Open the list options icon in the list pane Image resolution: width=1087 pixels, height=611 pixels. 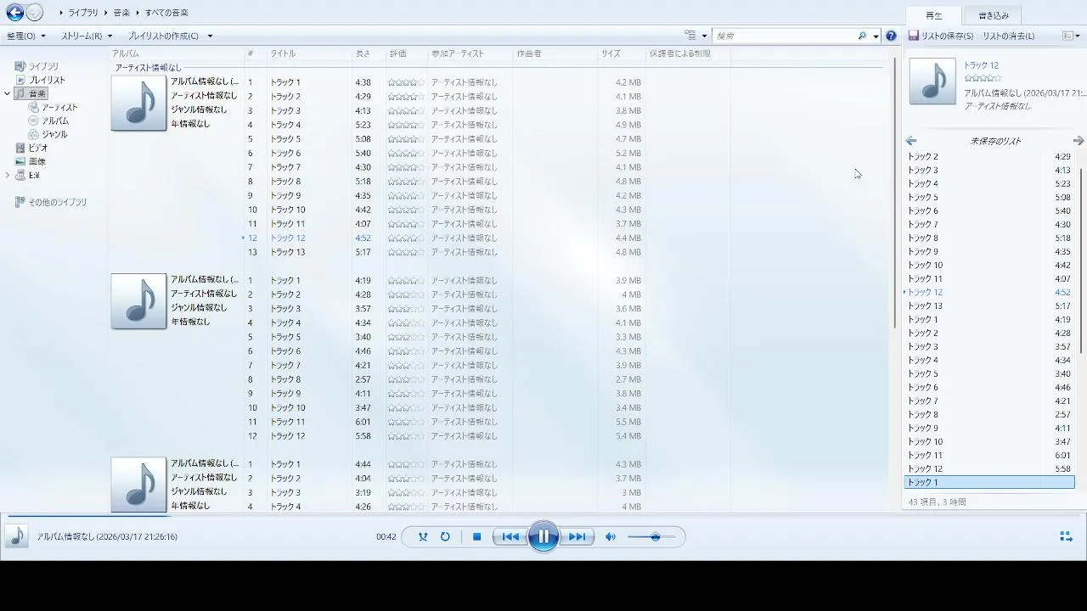[1068, 36]
